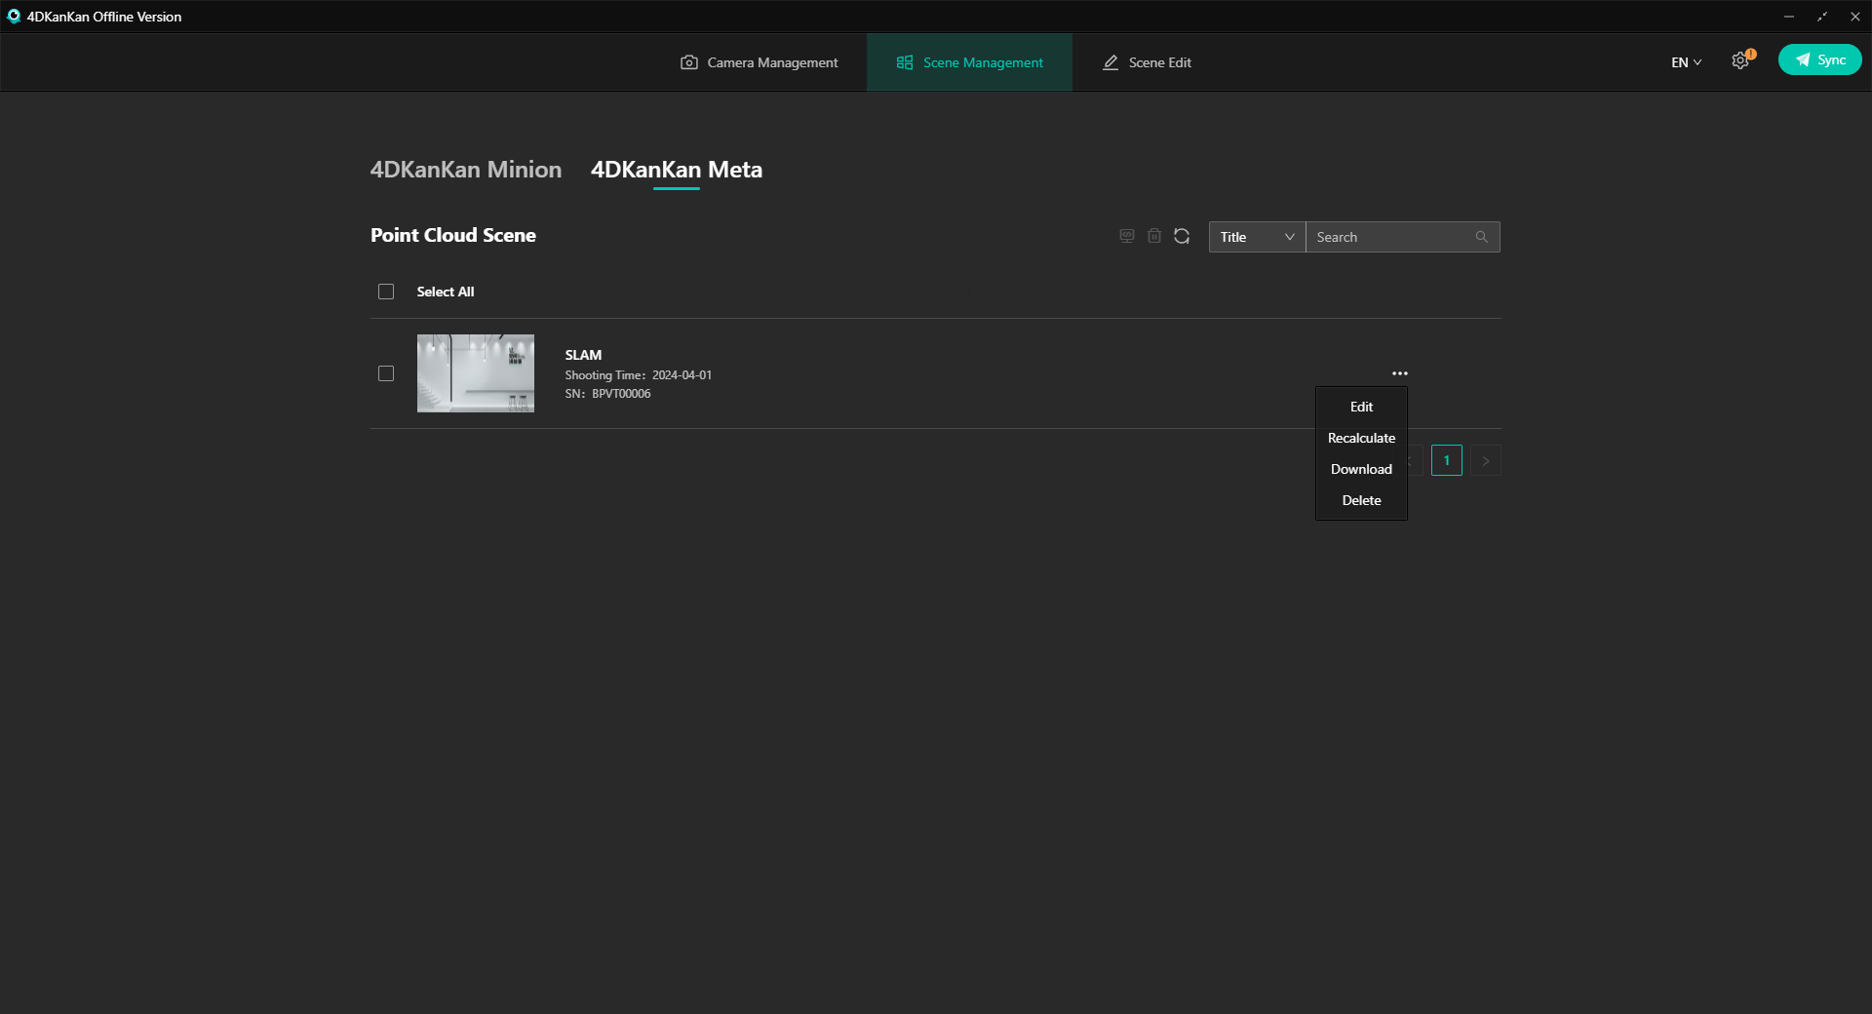The image size is (1872, 1014).
Task: Click the refresh scene list icon
Action: point(1182,236)
